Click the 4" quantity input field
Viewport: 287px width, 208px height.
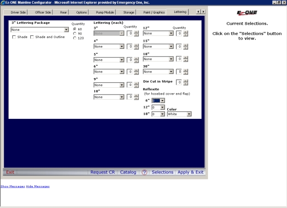tap(130, 46)
